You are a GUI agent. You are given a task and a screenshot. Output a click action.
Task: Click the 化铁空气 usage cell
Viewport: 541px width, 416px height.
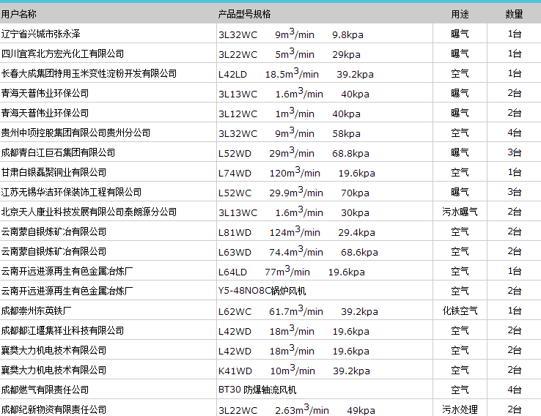point(460,311)
